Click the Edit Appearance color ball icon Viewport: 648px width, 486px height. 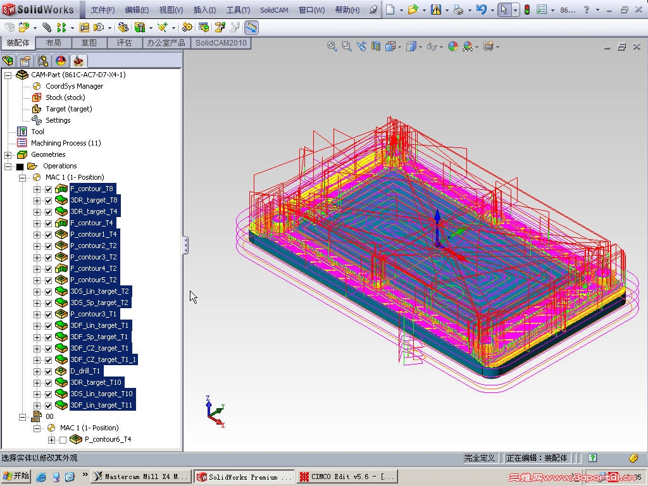coord(453,46)
